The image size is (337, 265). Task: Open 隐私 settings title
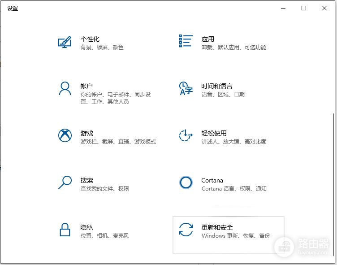[86, 227]
